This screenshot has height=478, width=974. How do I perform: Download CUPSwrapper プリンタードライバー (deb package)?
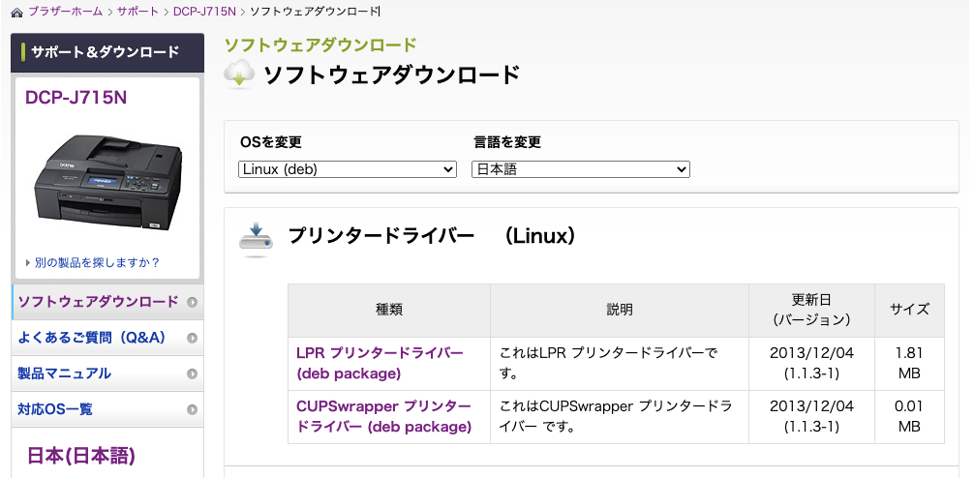click(383, 416)
